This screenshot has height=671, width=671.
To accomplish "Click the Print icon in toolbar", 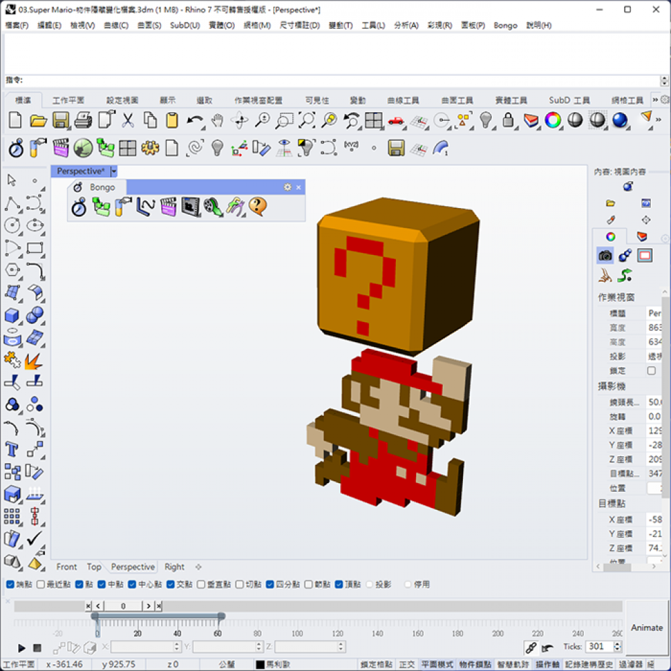I will pos(83,121).
